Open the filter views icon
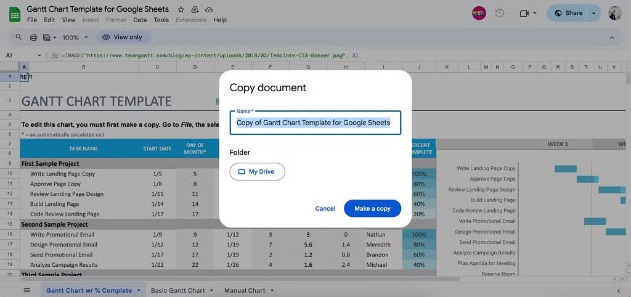Viewport: 631px width, 297px height. point(47,38)
